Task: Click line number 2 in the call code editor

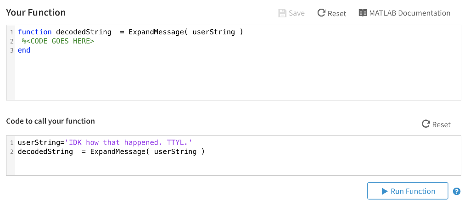Action: (x=11, y=151)
